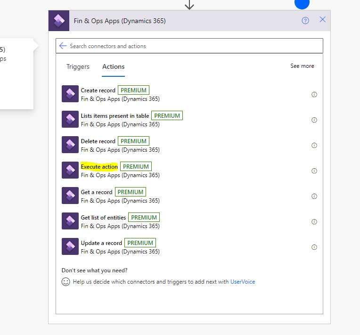This screenshot has height=335, width=360.
Task: Click the help question mark icon in header
Action: [x=305, y=20]
